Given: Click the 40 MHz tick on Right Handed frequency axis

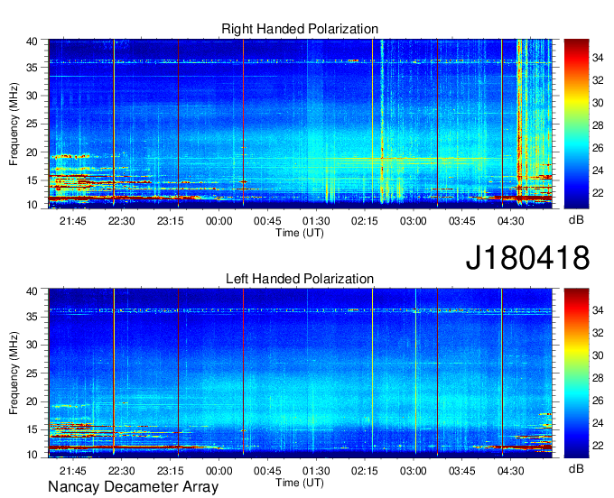Looking at the screenshot, I should (x=32, y=41).
